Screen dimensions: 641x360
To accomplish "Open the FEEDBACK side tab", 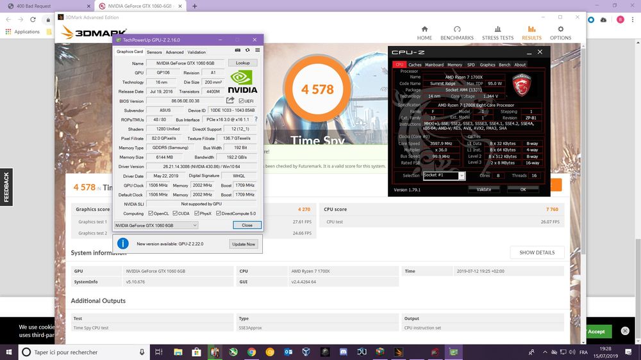I will pyautogui.click(x=6, y=187).
